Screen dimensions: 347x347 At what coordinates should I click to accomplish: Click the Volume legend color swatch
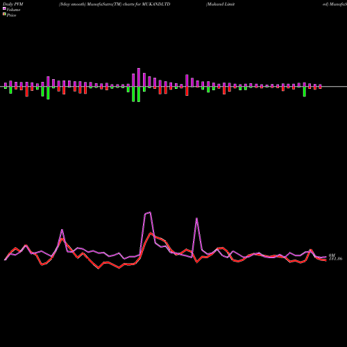pyautogui.click(x=4, y=8)
